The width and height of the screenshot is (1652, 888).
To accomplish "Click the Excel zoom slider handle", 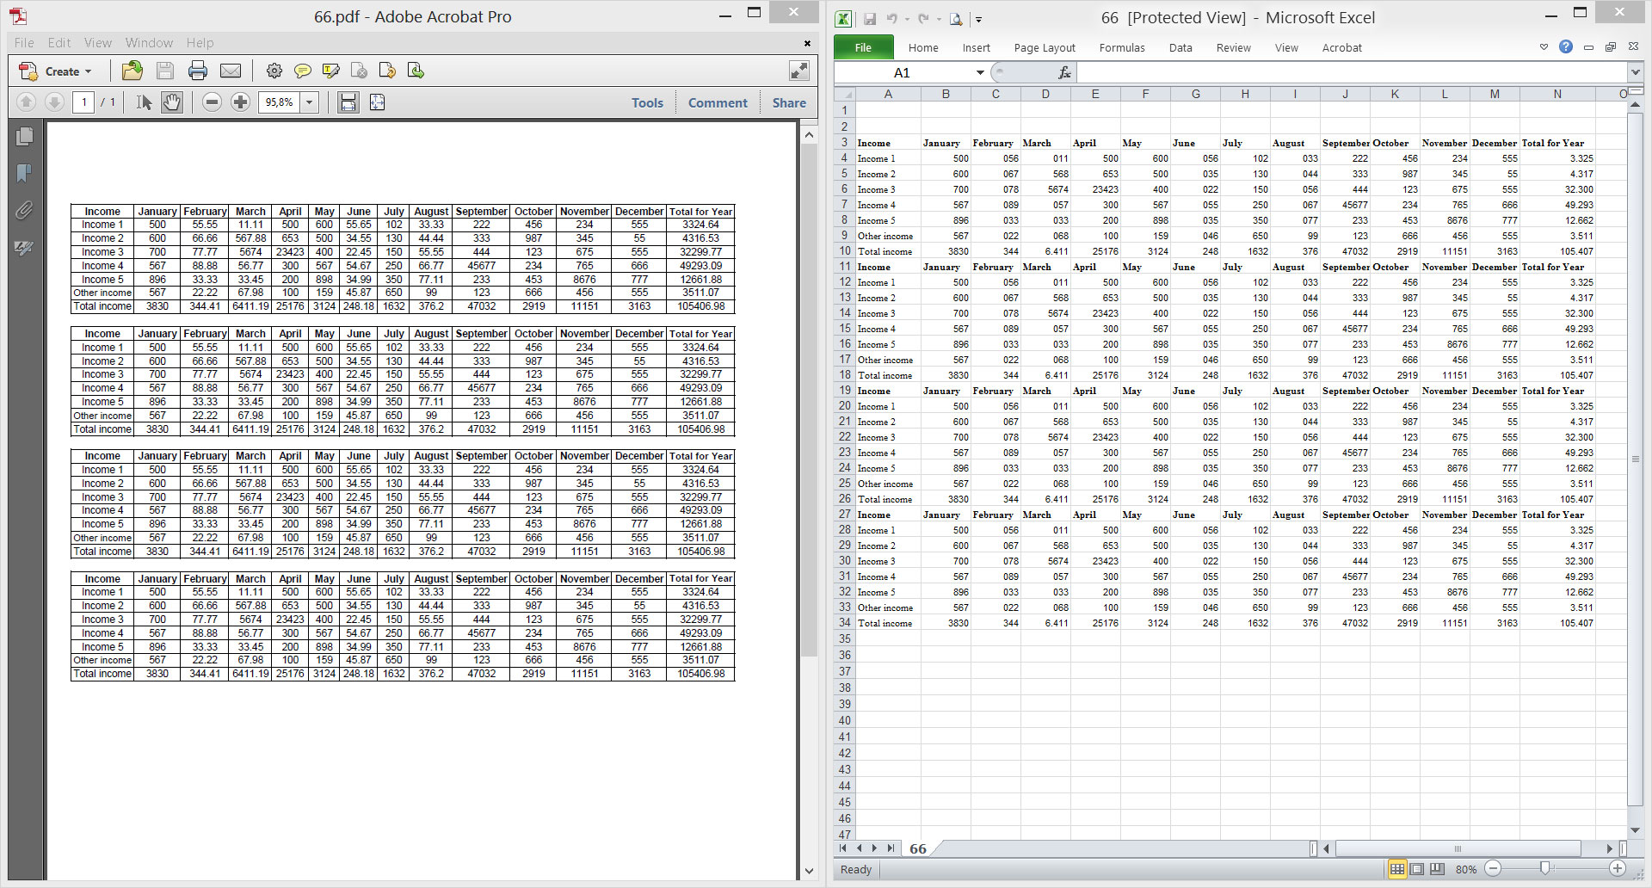I will click(x=1544, y=869).
